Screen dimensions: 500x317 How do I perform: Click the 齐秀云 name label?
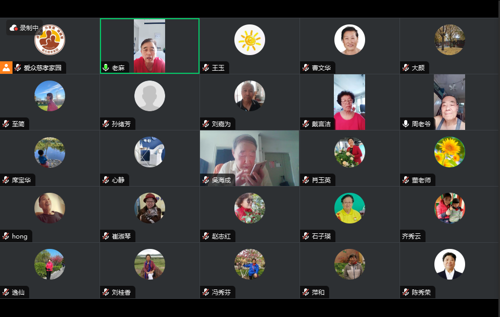click(411, 236)
